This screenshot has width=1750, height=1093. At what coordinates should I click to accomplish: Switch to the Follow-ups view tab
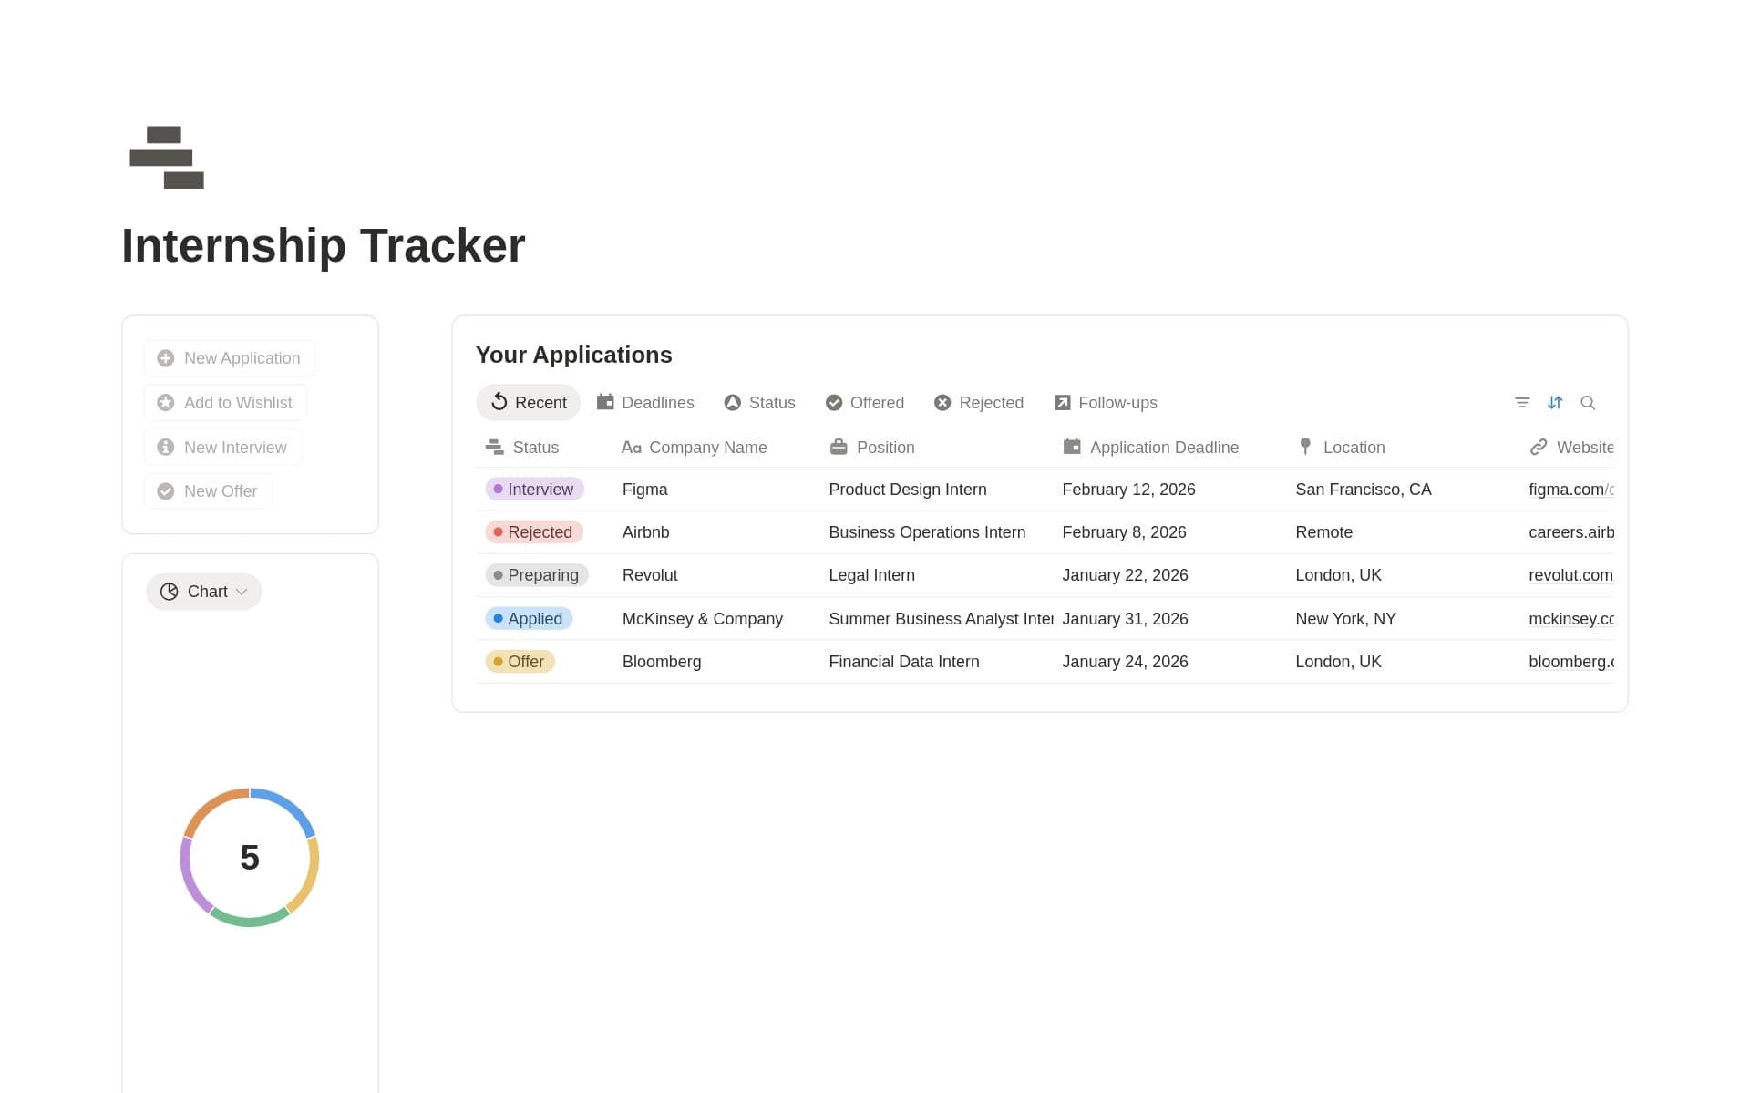(x=1106, y=403)
